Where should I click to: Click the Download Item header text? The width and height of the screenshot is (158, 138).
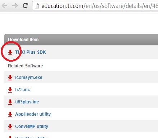23,40
